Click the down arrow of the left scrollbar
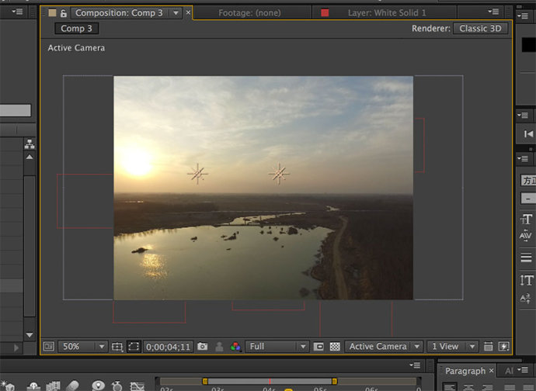Viewport: 536px width, 391px height. 30,335
